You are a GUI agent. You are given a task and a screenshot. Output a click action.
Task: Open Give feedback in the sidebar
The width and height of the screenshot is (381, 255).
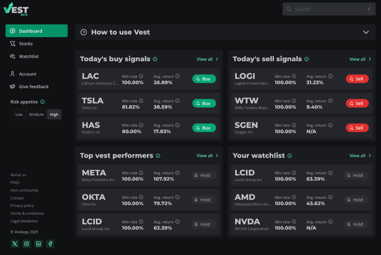pyautogui.click(x=36, y=87)
